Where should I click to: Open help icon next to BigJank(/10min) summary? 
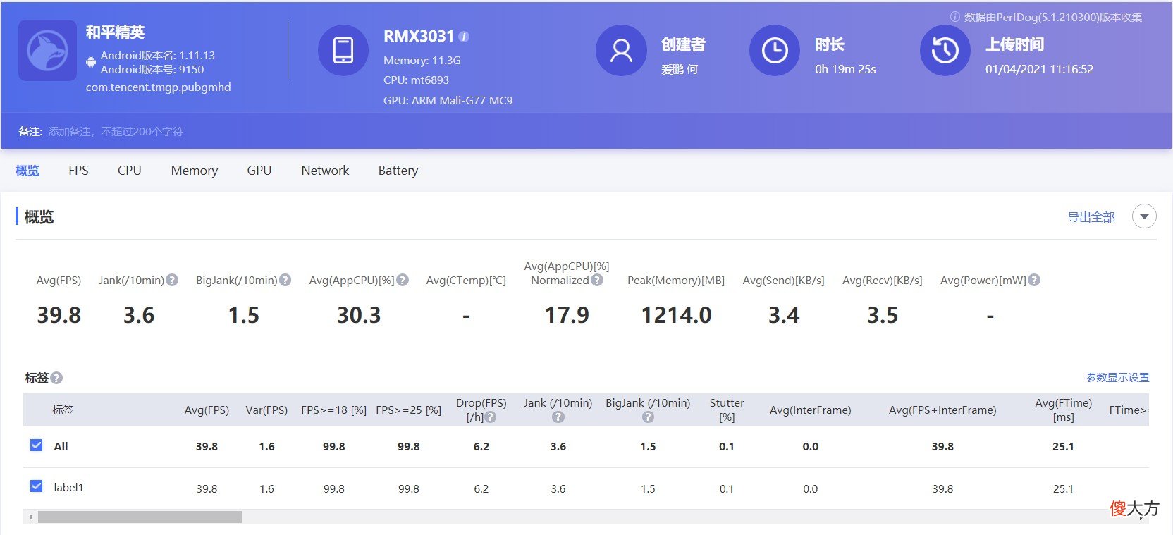(285, 280)
